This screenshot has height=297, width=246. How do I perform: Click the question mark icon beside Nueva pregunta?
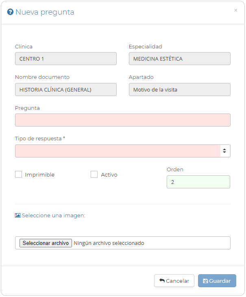coord(11,12)
